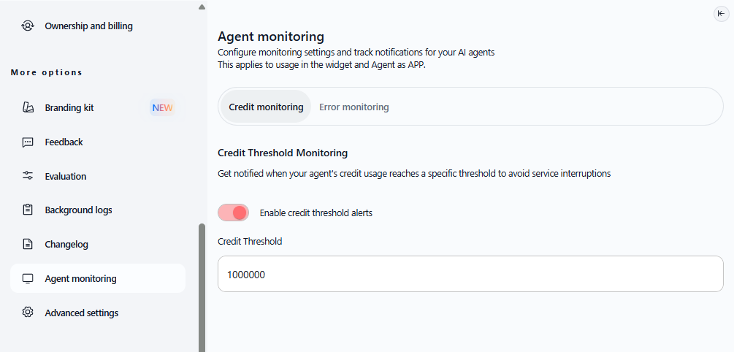Open the Ownership and billing text link
The width and height of the screenshot is (734, 352).
pyautogui.click(x=88, y=26)
